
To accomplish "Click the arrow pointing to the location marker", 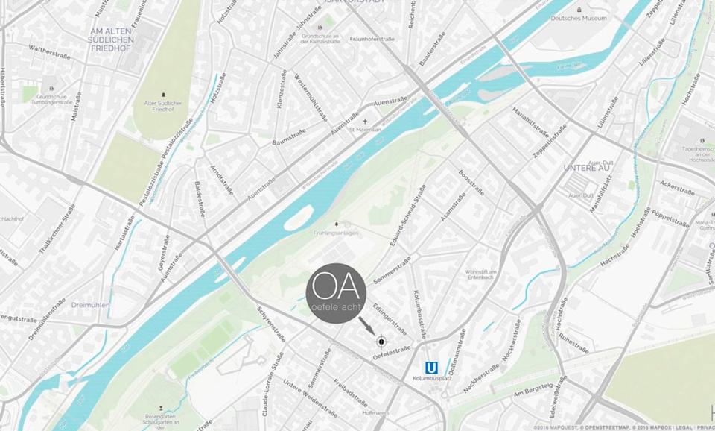I will [x=366, y=325].
